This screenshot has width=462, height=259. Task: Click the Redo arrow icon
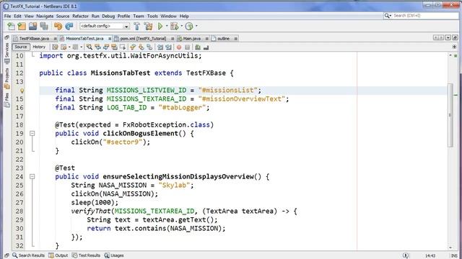point(69,26)
